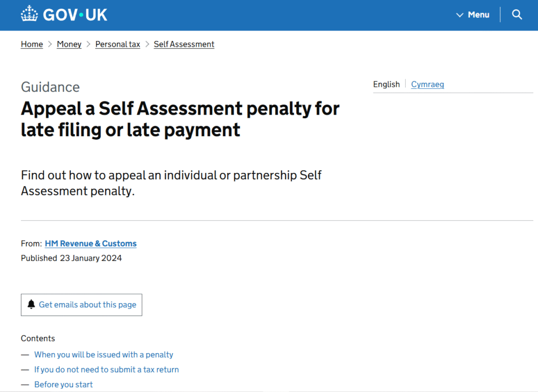The width and height of the screenshot is (538, 392).
Task: Open the HM Revenue & Customs link
Action: pos(91,243)
